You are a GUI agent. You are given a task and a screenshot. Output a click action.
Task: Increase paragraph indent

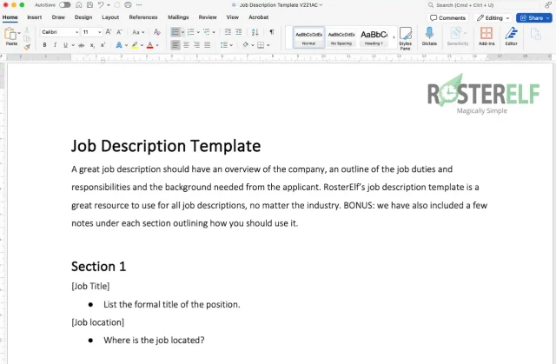pos(239,32)
